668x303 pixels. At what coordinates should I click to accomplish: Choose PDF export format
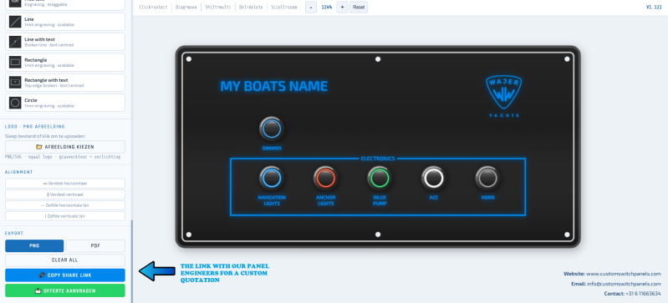click(96, 246)
